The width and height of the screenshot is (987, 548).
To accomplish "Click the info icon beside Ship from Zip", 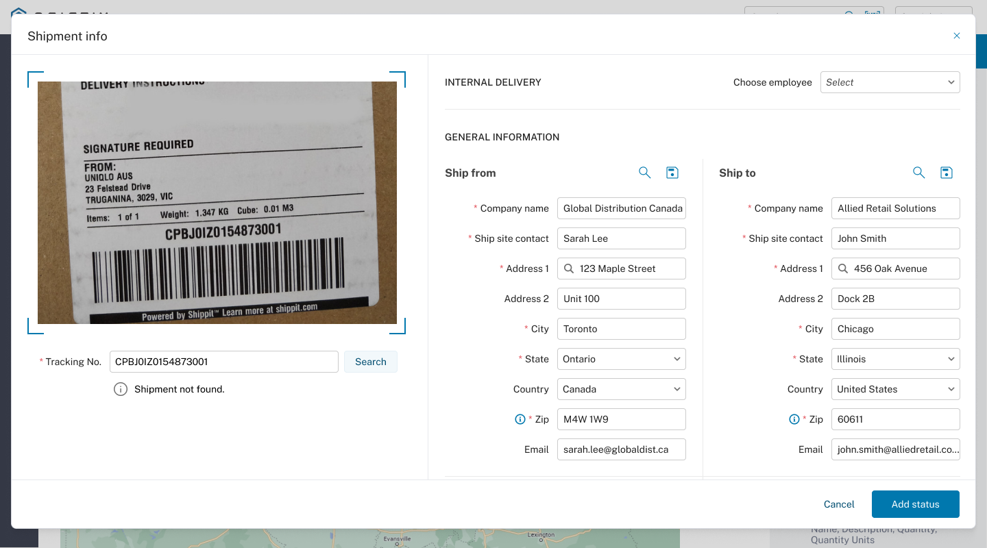I will [x=520, y=419].
